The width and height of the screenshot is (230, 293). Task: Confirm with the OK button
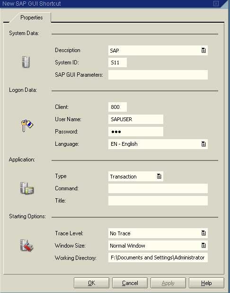click(x=91, y=283)
